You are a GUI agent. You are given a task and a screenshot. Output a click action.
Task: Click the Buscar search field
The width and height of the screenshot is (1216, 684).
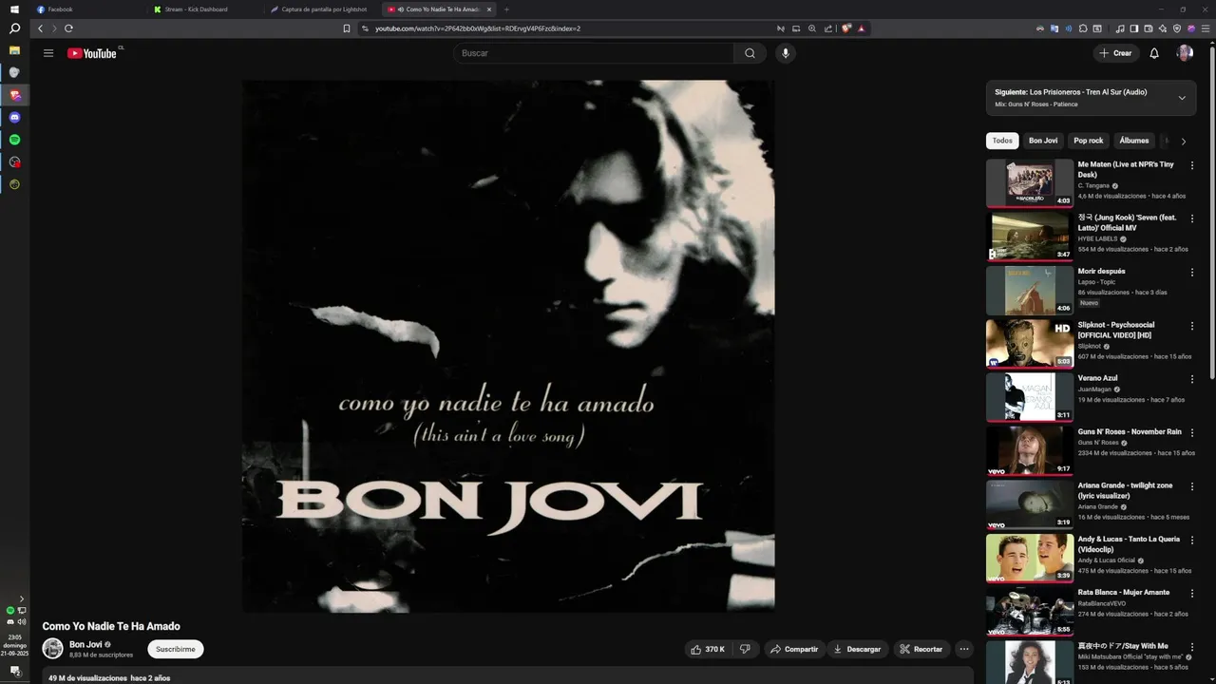(594, 53)
